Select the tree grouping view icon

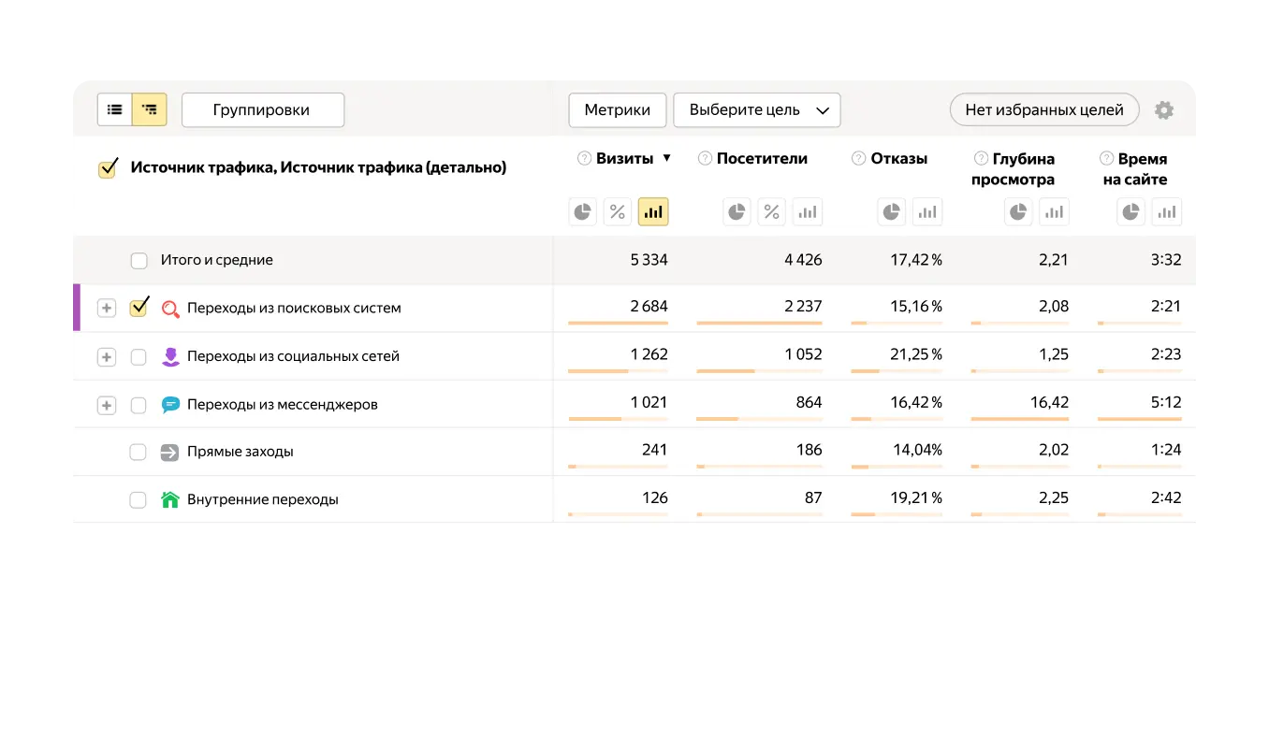(149, 109)
